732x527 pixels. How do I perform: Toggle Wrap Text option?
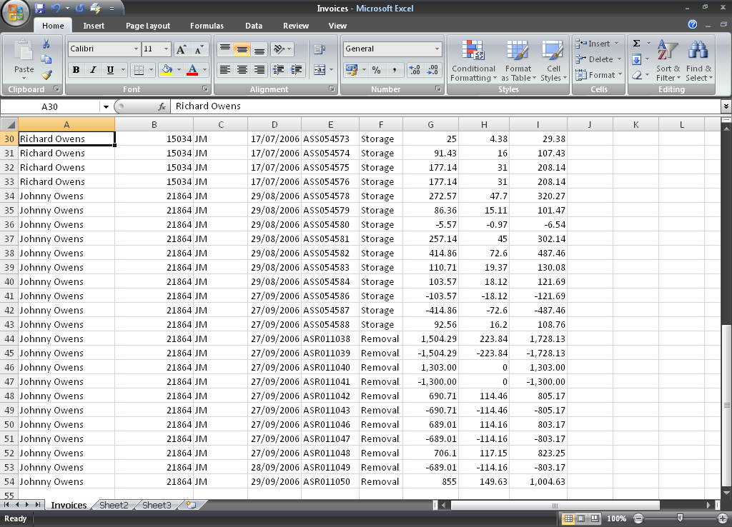pyautogui.click(x=319, y=49)
